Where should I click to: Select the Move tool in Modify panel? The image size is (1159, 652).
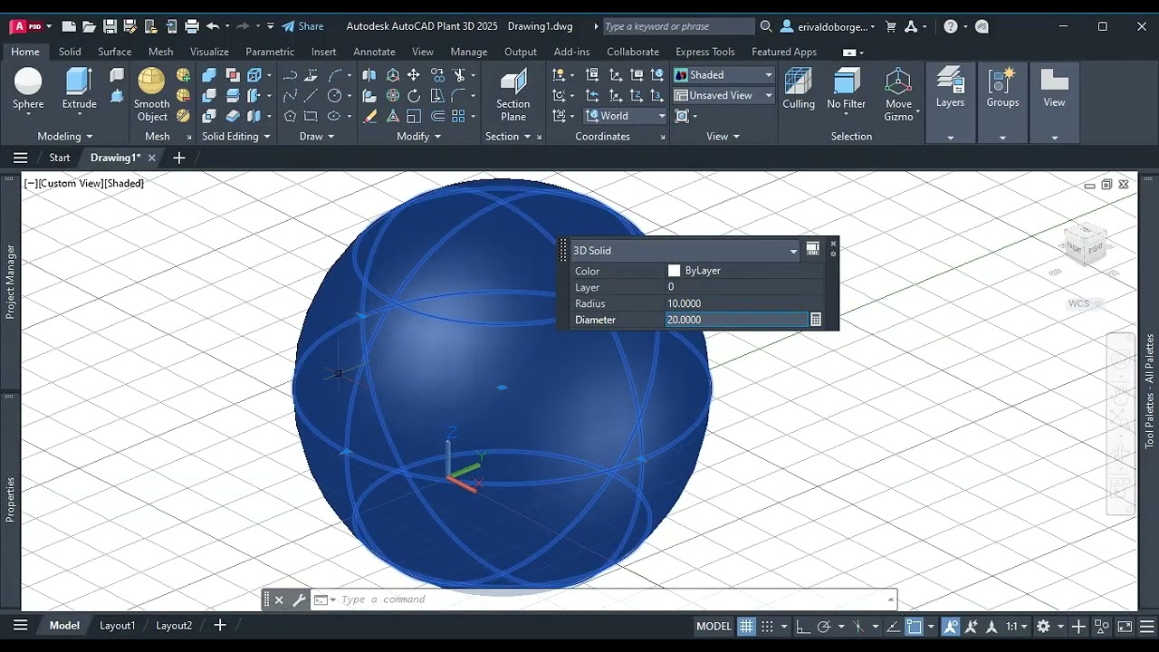coord(414,74)
